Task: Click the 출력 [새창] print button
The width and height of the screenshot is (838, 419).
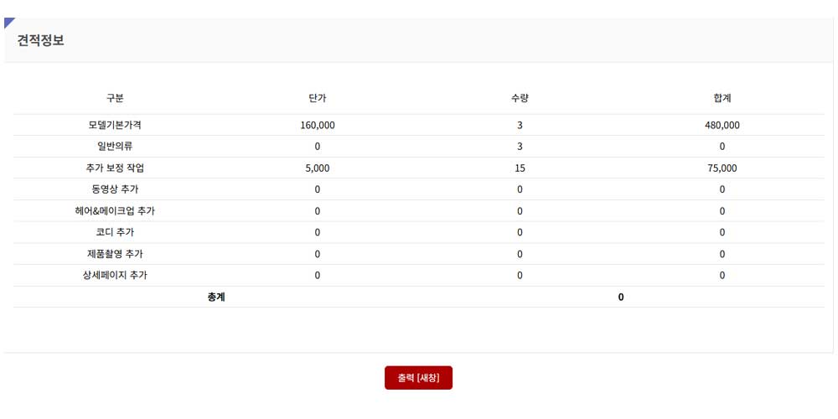Action: [x=418, y=378]
